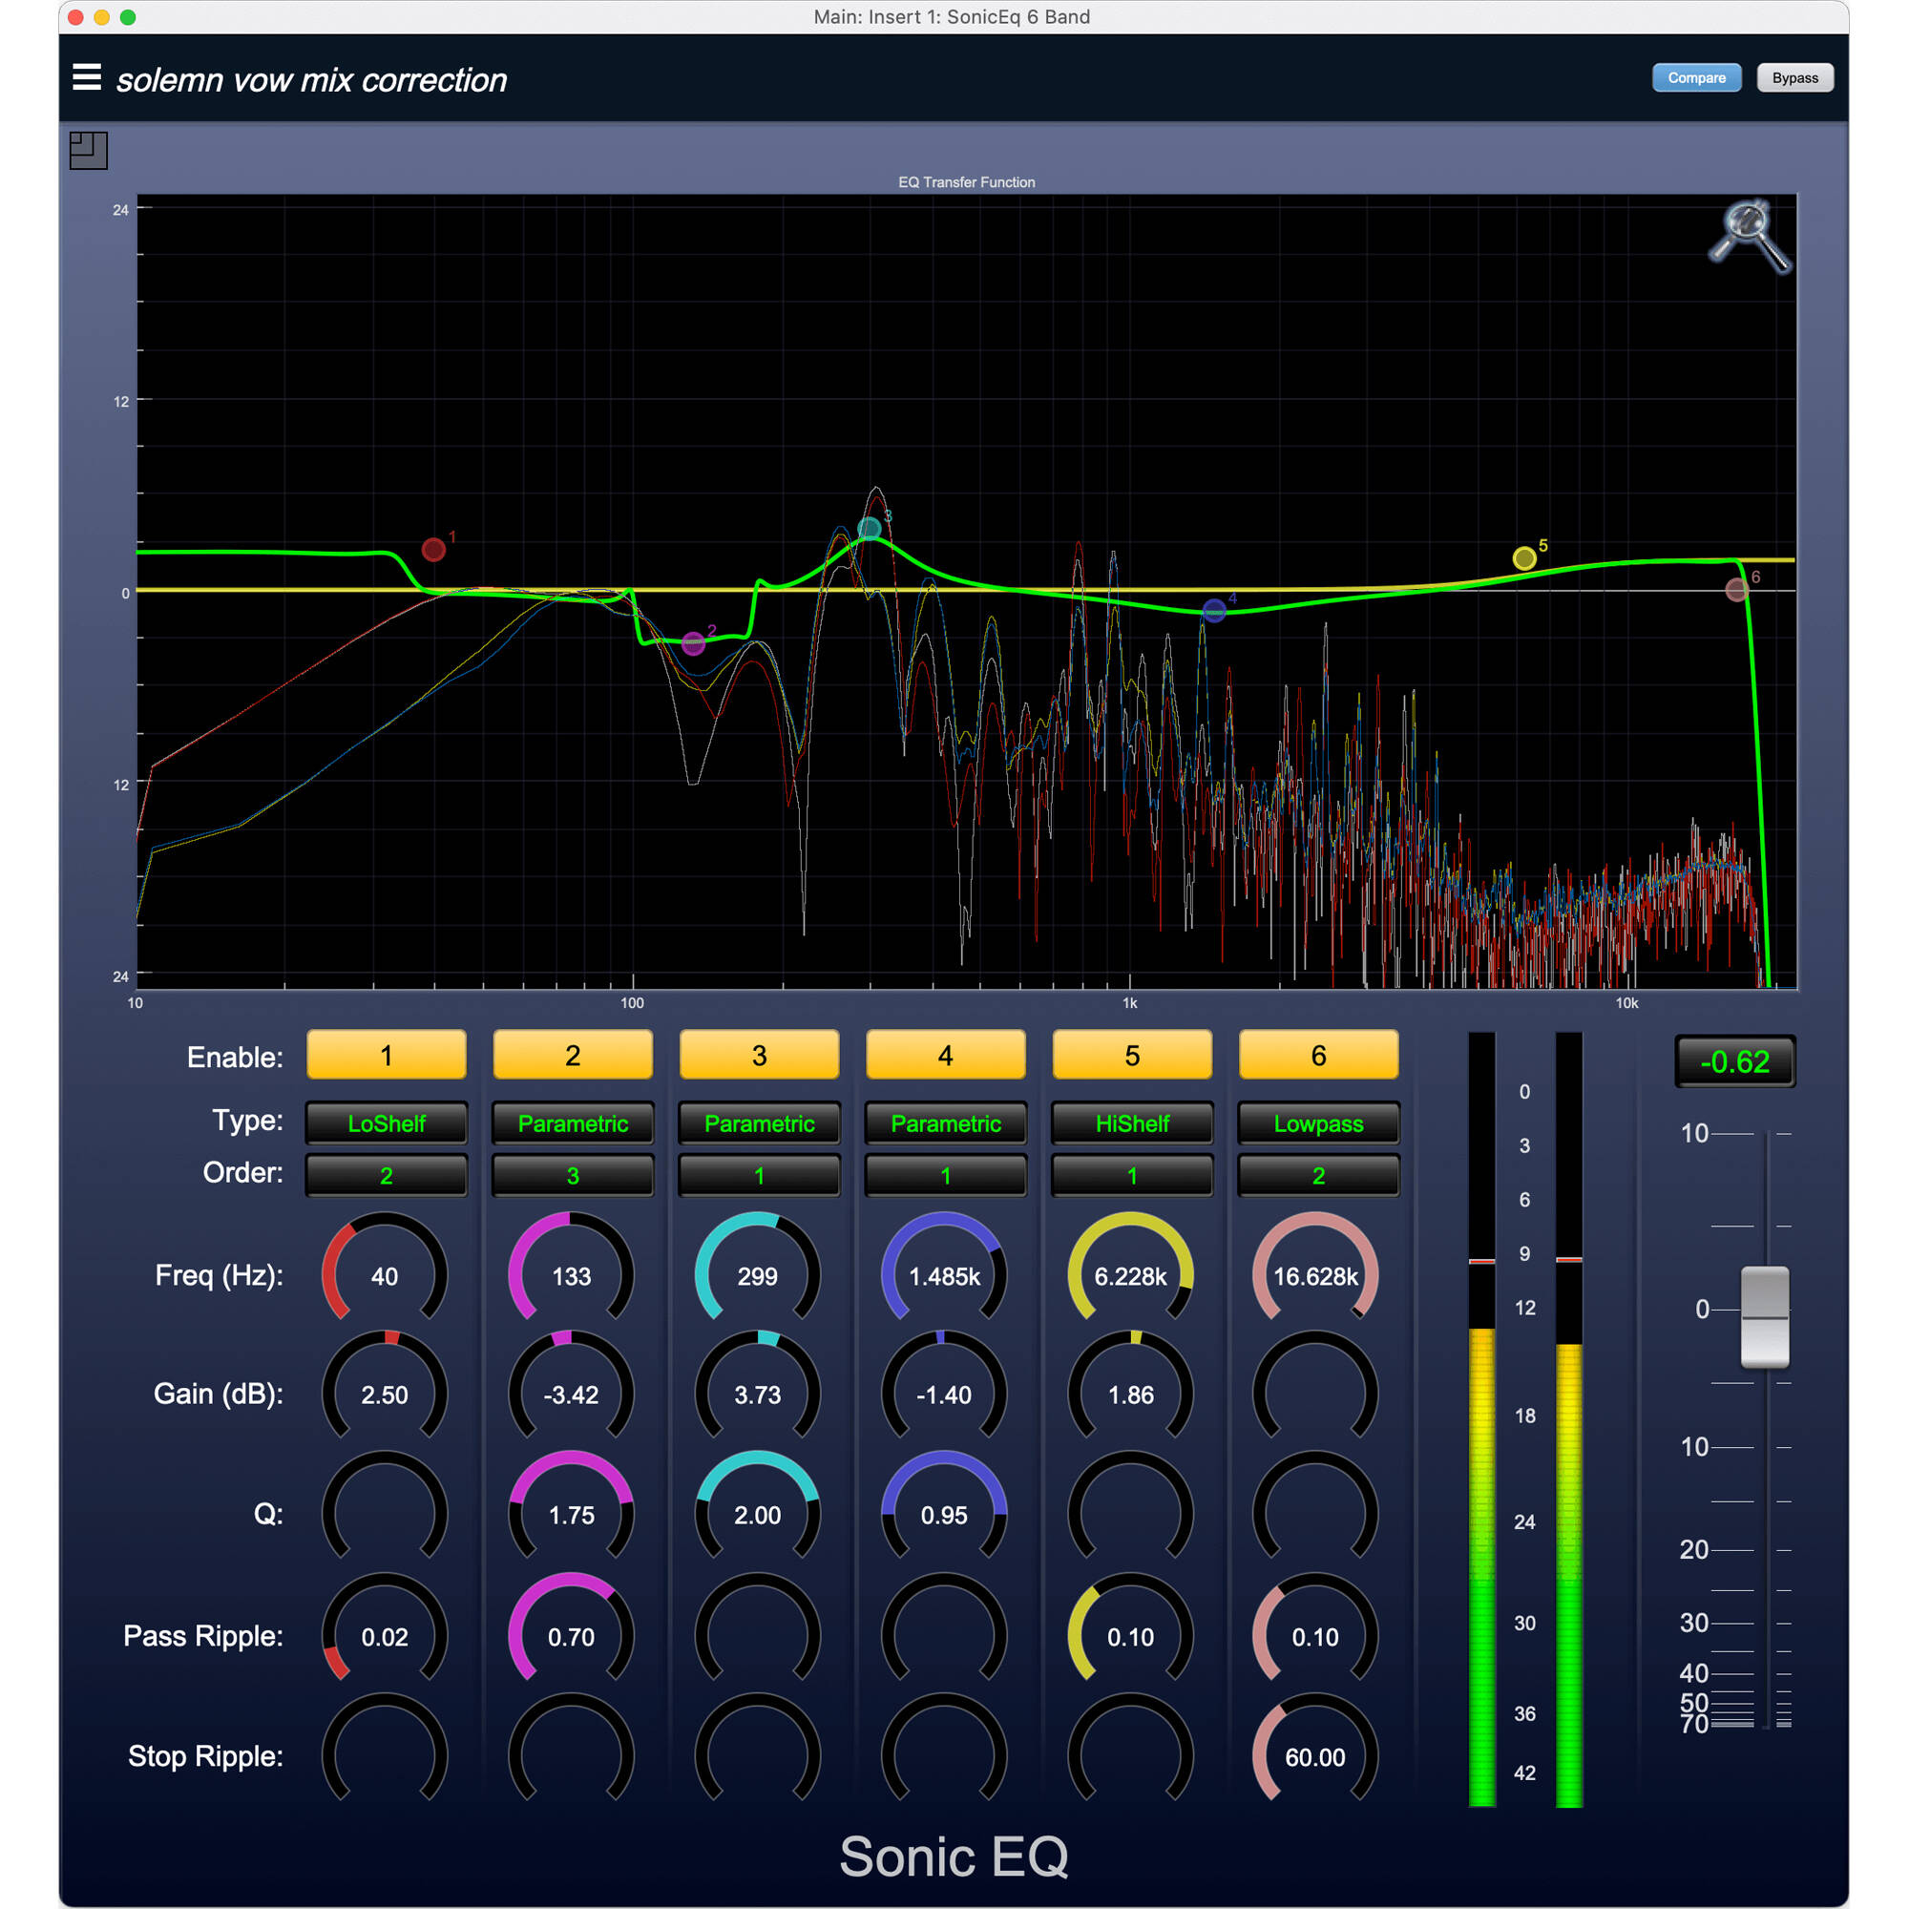Click the Compare button
The width and height of the screenshot is (1909, 1909).
pos(1696,78)
